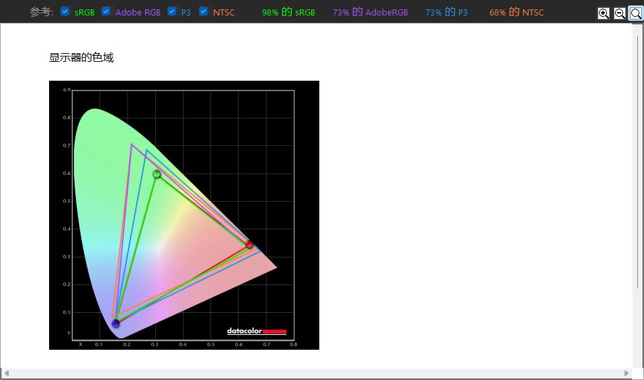644x380 pixels.
Task: Click the datacolor logo in the chart
Action: (256, 331)
